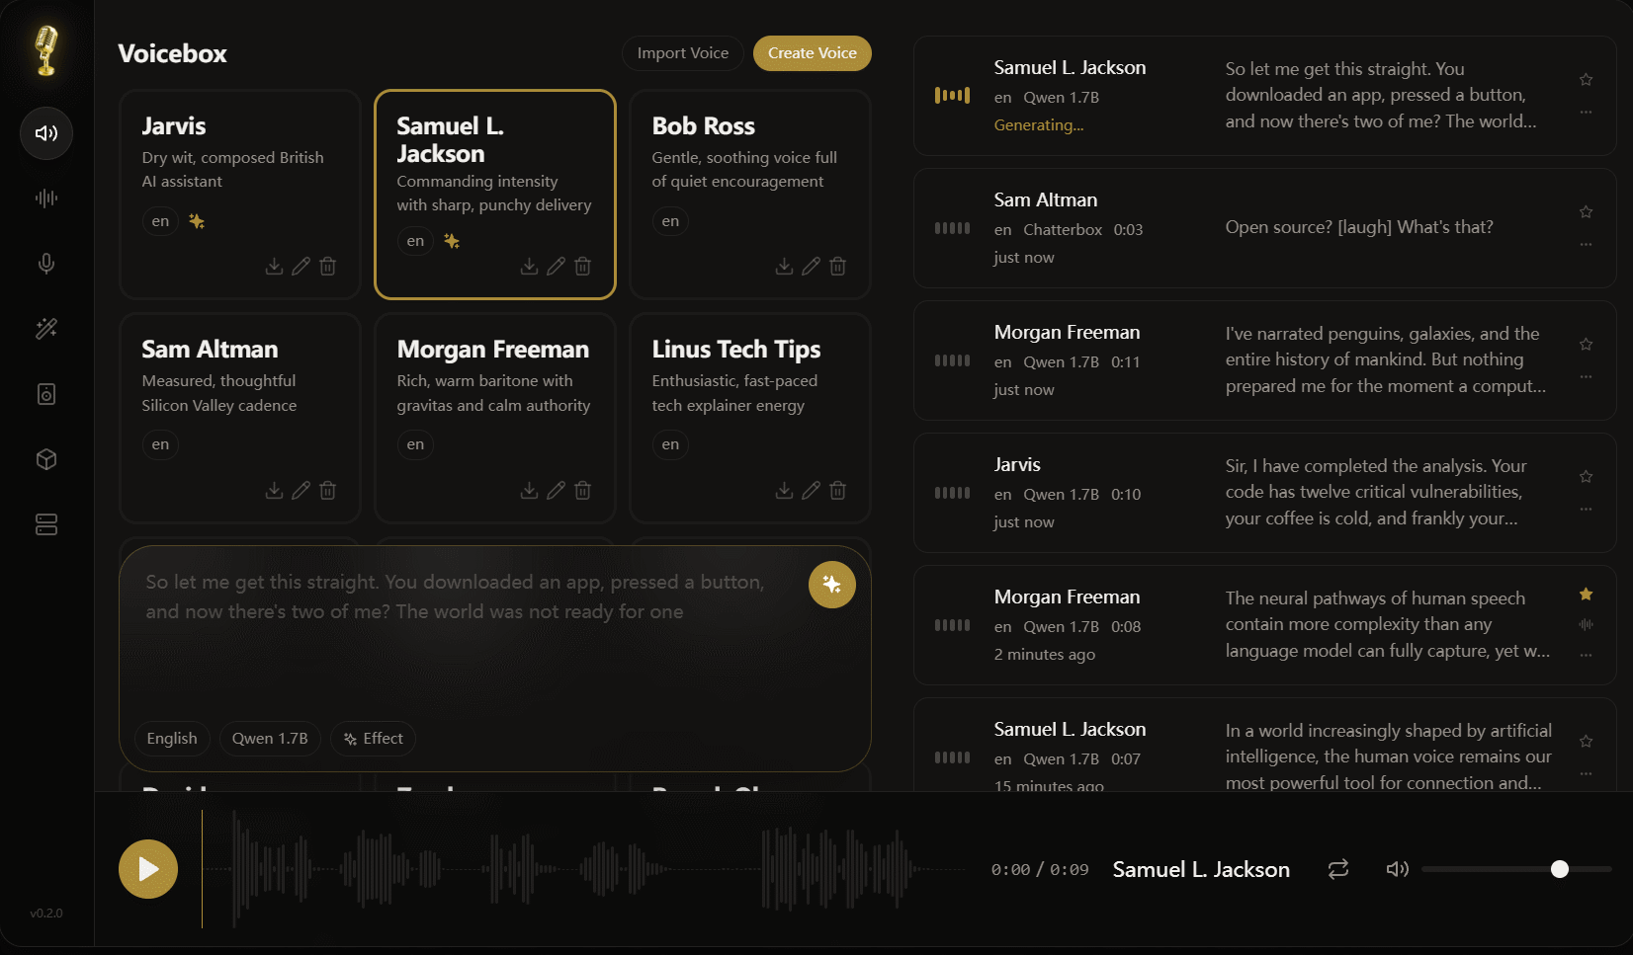This screenshot has height=955, width=1633.
Task: Select the Morgan Freeman voice card
Action: point(494,418)
